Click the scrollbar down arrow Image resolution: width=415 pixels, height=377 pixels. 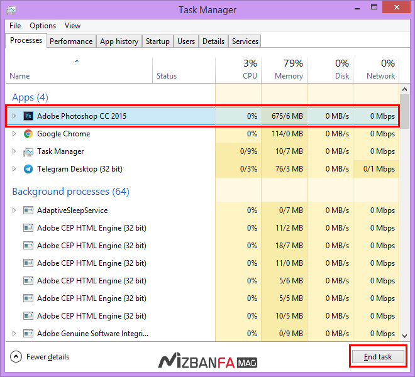pos(404,334)
